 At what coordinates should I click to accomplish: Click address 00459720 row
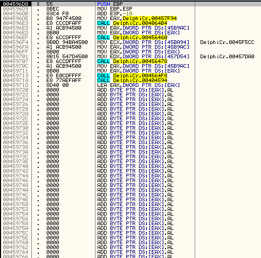[131, 90]
